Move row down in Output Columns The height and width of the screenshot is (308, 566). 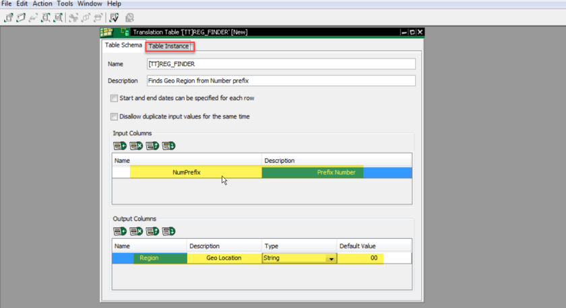coord(168,231)
